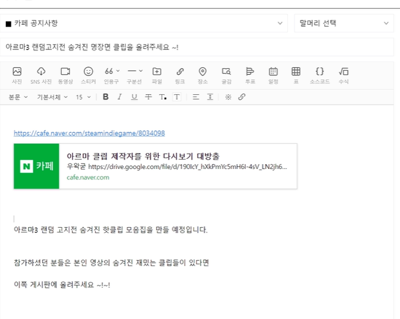This screenshot has height=319, width=400.
Task: Insert a link with the 링크 icon
Action: [180, 75]
